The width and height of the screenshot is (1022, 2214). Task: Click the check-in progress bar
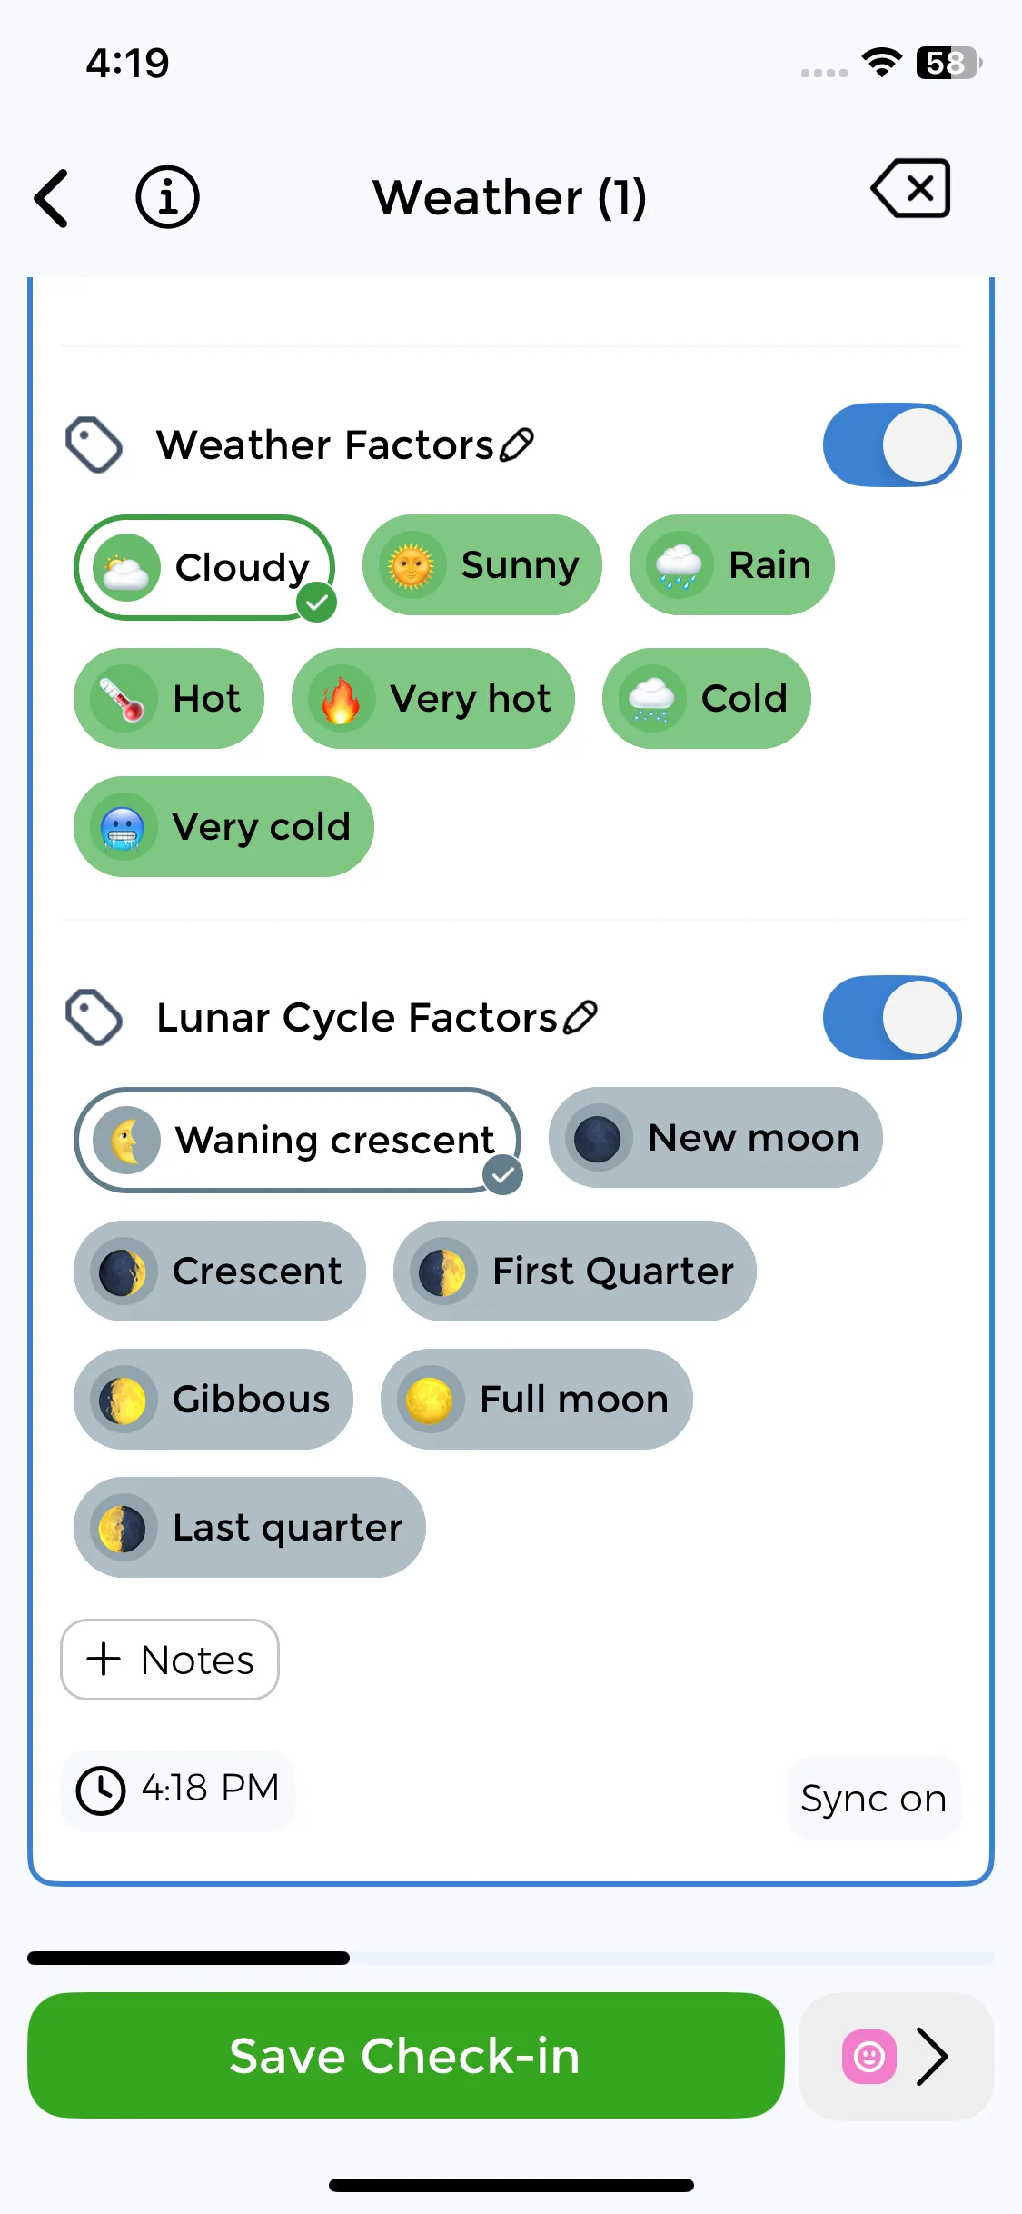(511, 1958)
